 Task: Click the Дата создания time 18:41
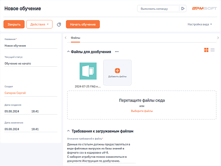44,112
